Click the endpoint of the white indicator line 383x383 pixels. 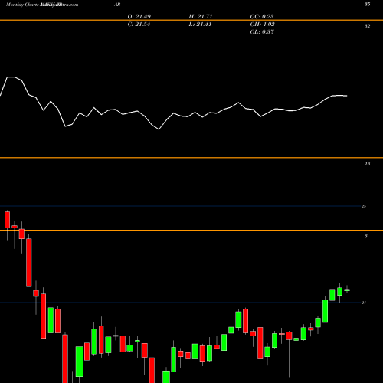click(347, 96)
